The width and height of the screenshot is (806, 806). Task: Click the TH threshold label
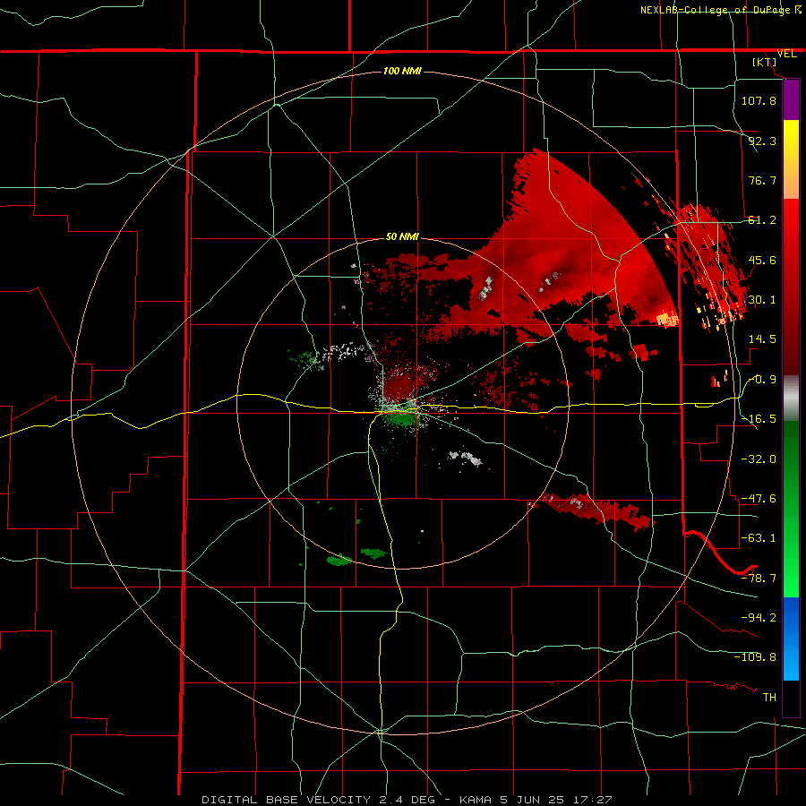769,697
